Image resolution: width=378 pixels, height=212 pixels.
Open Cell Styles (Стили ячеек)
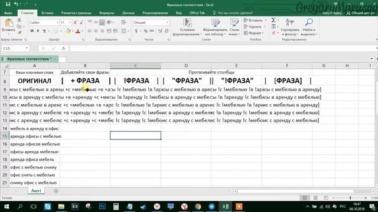pyautogui.click(x=234, y=27)
